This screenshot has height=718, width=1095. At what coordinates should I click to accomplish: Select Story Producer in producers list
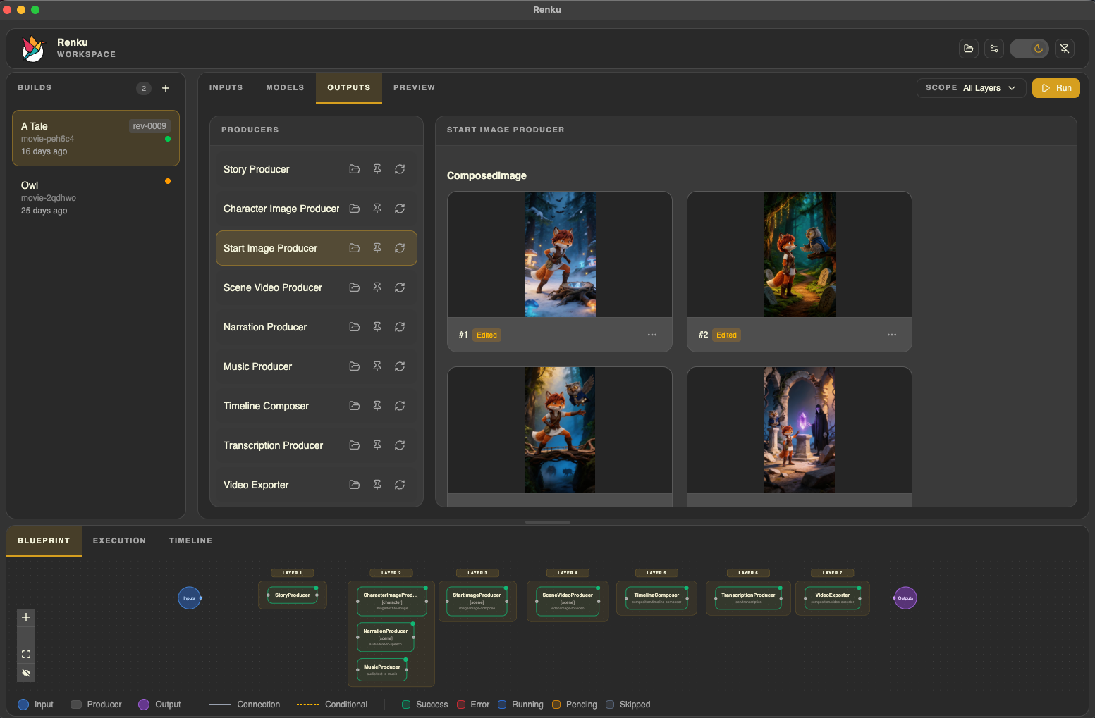pos(317,169)
